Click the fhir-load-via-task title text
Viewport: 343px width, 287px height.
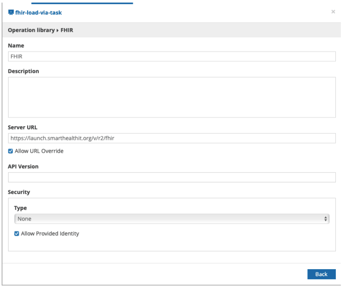(x=39, y=12)
